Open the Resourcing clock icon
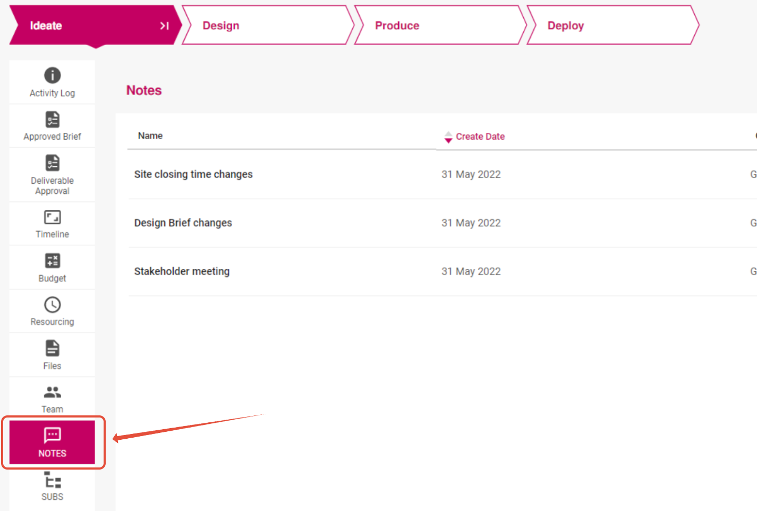The height and width of the screenshot is (511, 757). 52,304
